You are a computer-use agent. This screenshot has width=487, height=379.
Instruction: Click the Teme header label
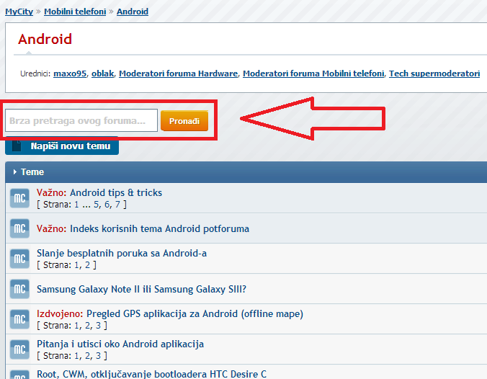[x=32, y=171]
